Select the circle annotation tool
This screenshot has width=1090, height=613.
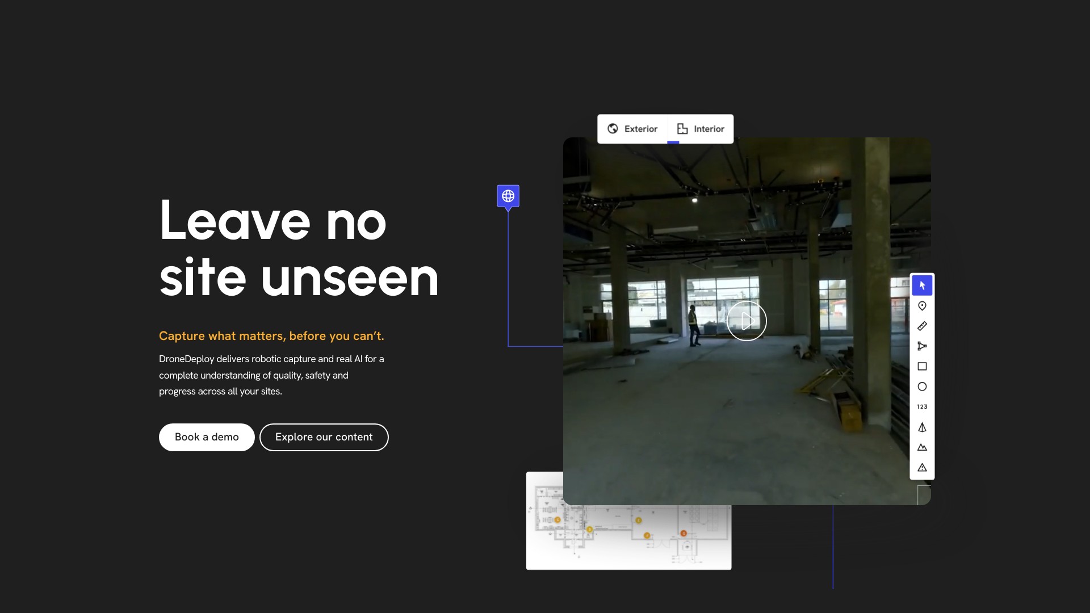pyautogui.click(x=922, y=387)
